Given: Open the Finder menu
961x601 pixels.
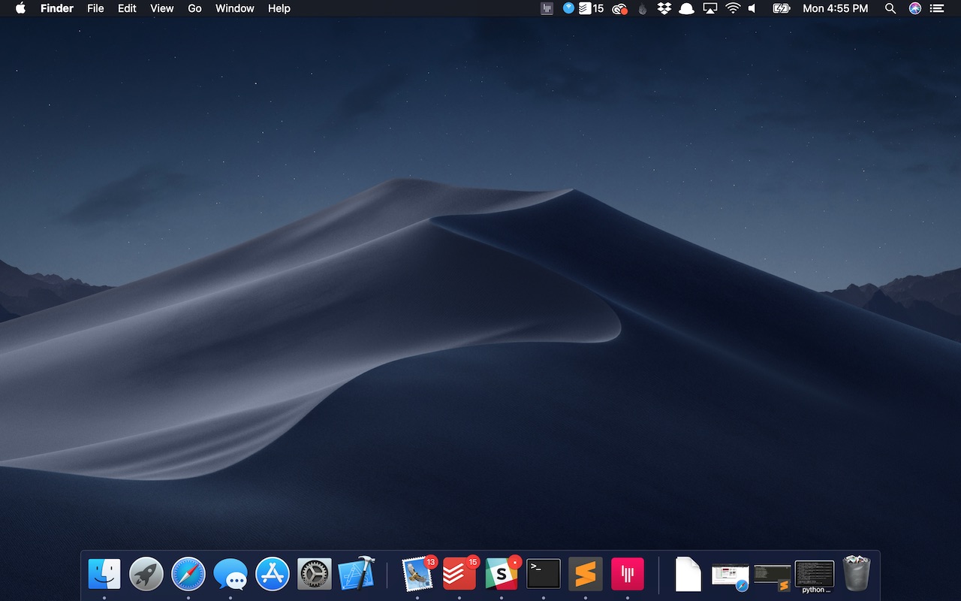Looking at the screenshot, I should coord(57,8).
